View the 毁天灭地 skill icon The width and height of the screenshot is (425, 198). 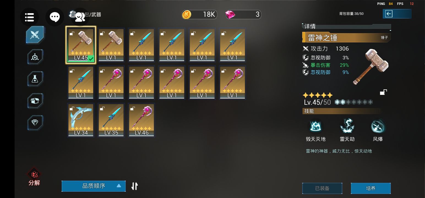click(x=315, y=127)
